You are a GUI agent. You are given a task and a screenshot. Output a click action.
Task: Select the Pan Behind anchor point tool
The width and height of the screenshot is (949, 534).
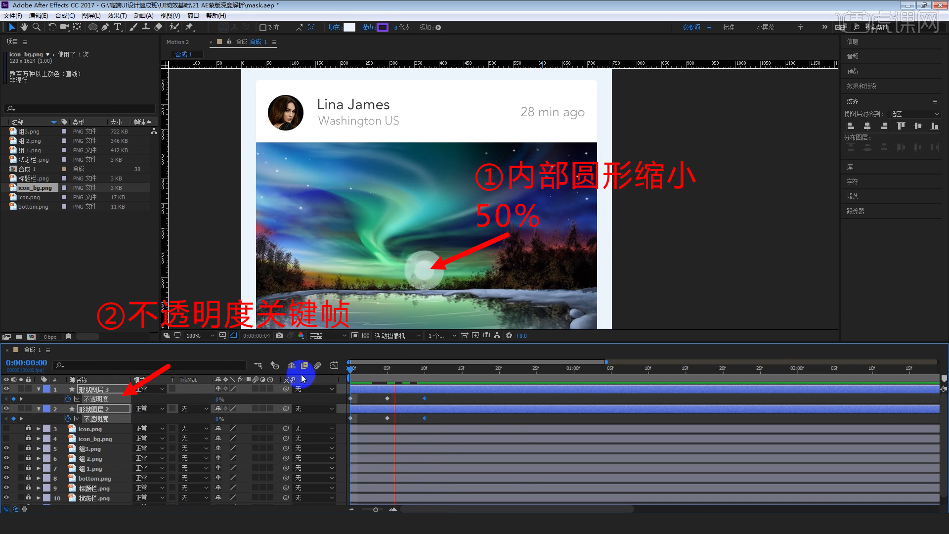tap(78, 27)
